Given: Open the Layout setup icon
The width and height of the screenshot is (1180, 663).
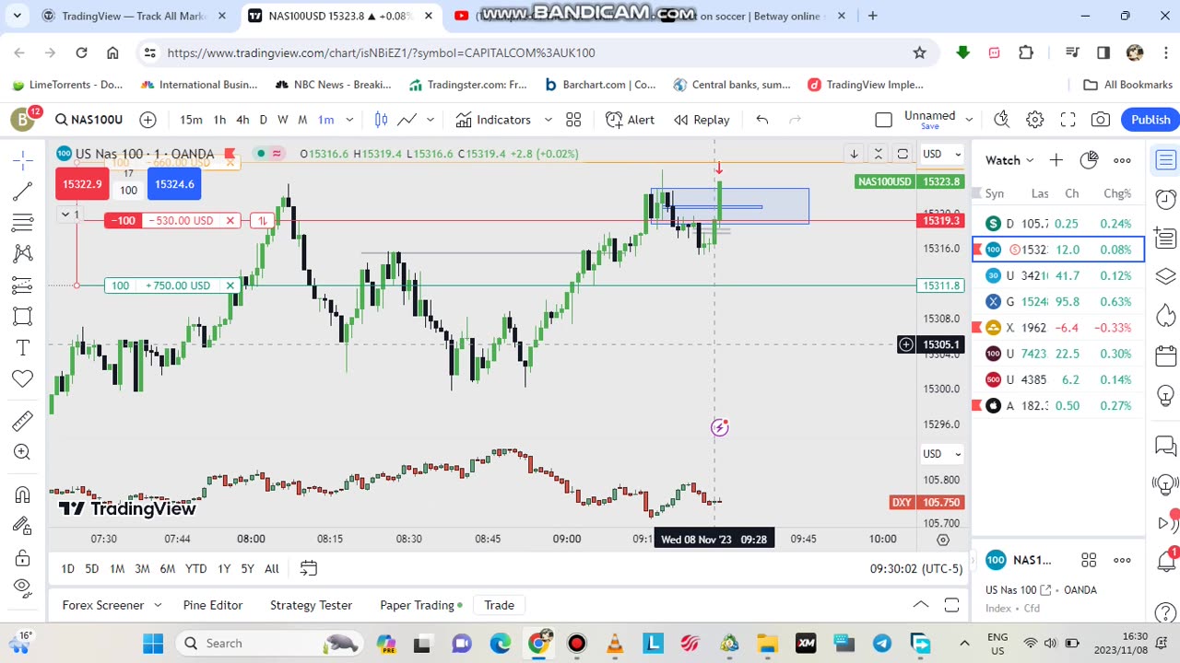Looking at the screenshot, I should [x=884, y=120].
